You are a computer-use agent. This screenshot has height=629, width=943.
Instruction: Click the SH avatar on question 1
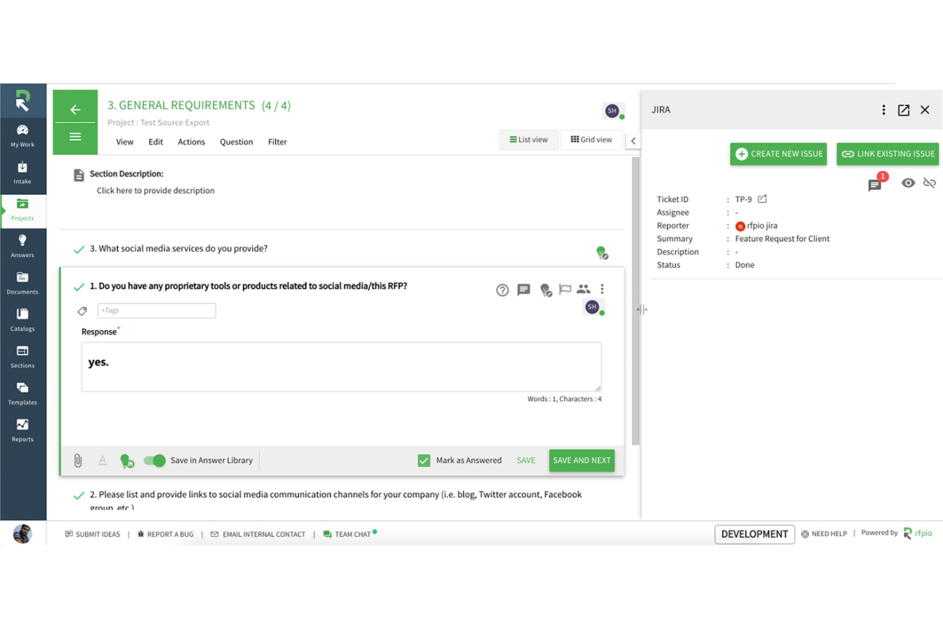tap(593, 307)
